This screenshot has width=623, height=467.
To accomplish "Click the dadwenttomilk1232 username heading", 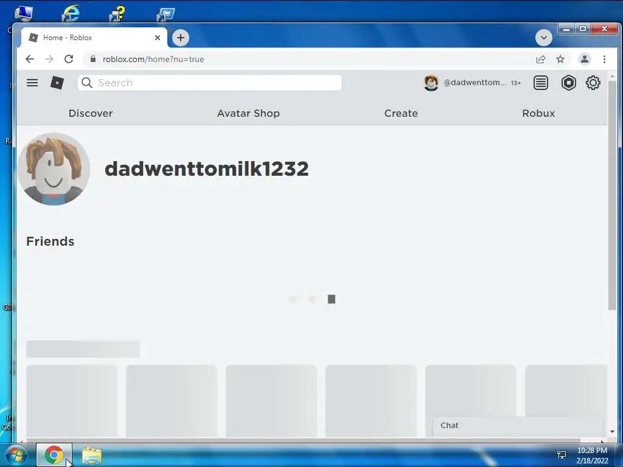I will [207, 169].
